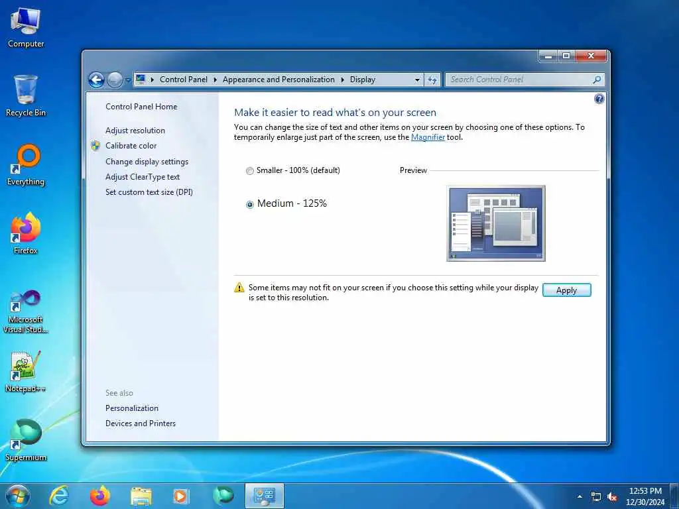The image size is (679, 509).
Task: Open the taskbar clock showing 12:53 PM
Action: [x=645, y=496]
